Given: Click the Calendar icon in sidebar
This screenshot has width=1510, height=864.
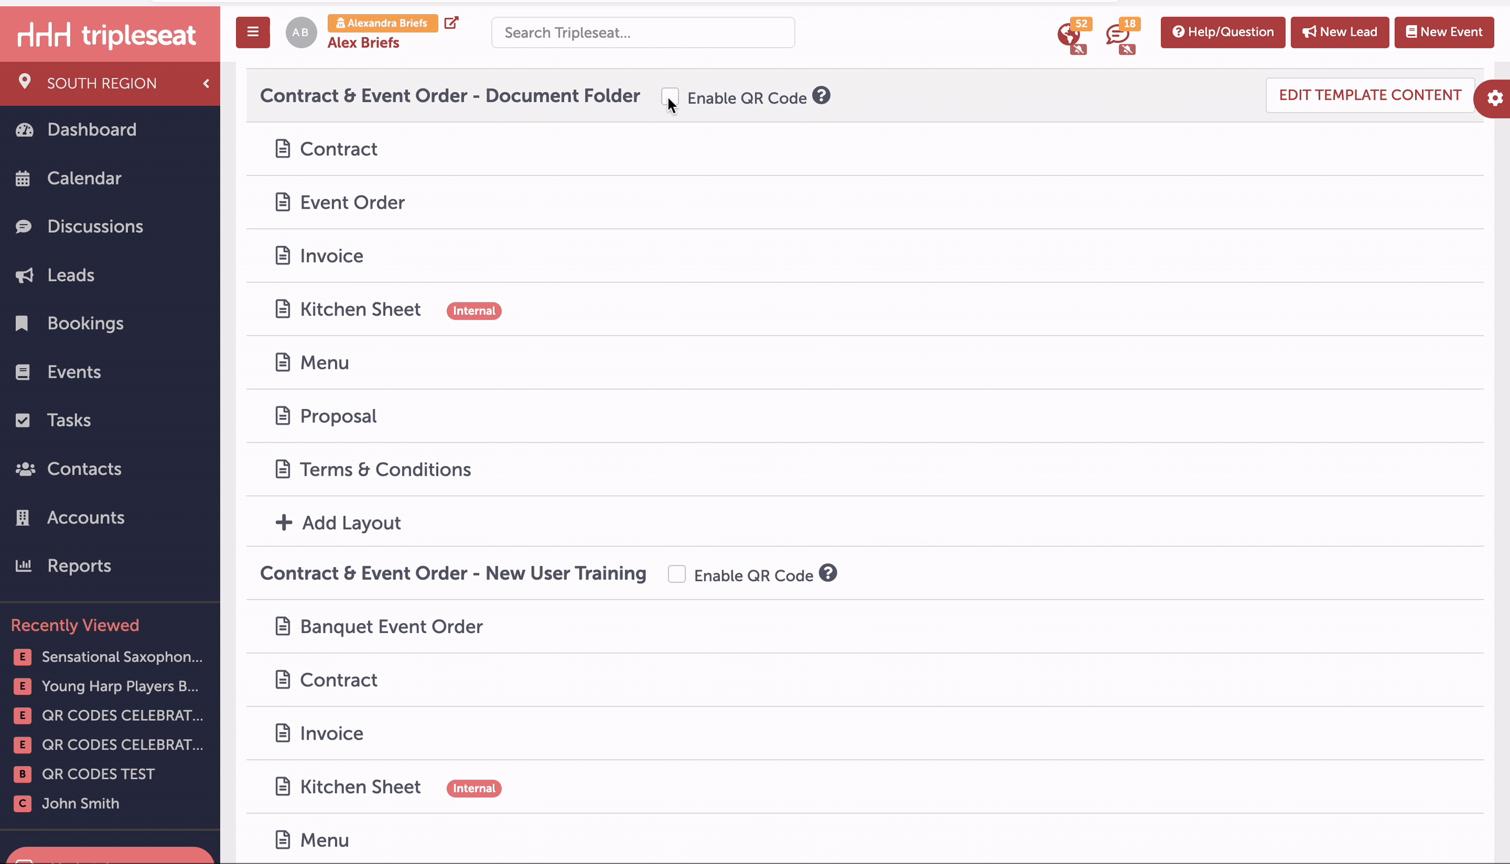Looking at the screenshot, I should pyautogui.click(x=22, y=178).
